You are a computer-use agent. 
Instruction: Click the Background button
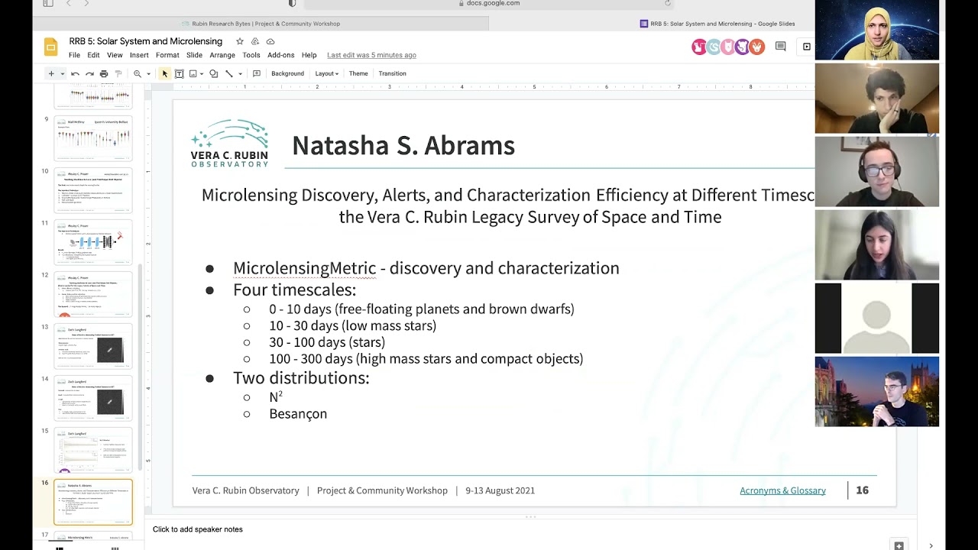pyautogui.click(x=287, y=73)
